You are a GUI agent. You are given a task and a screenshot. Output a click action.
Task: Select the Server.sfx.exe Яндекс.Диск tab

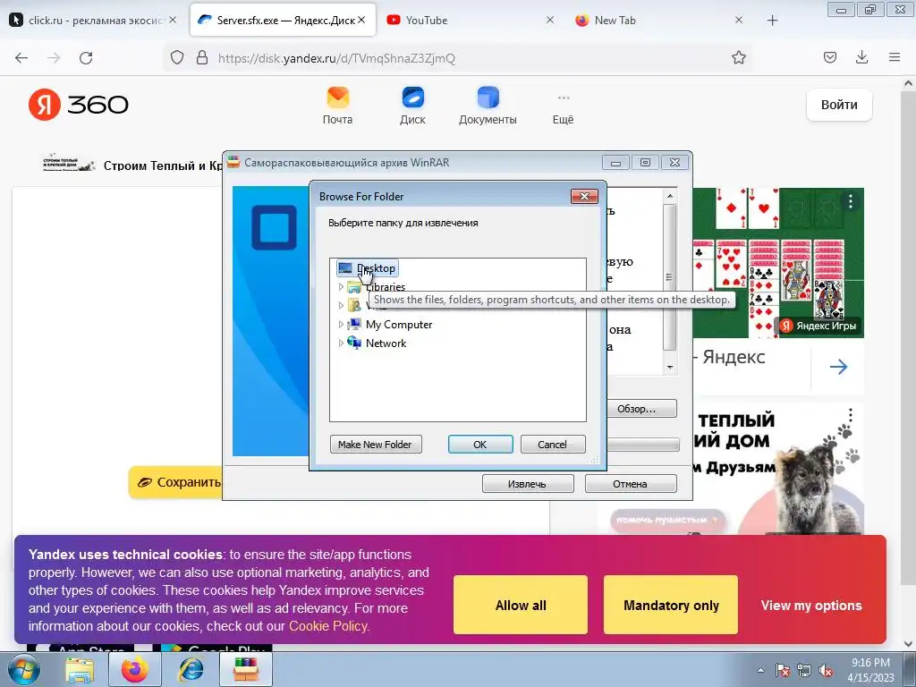(283, 21)
